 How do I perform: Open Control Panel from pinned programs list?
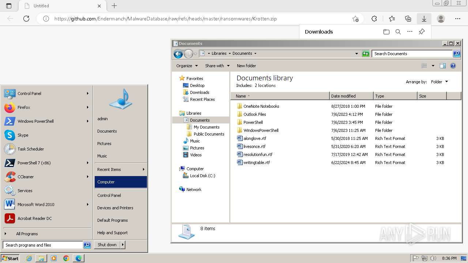[x=46, y=94]
